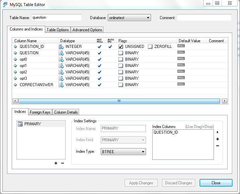Open the Index Kind PRIMARY dropdown
Viewport: 240px width, 194px height.
(123, 140)
